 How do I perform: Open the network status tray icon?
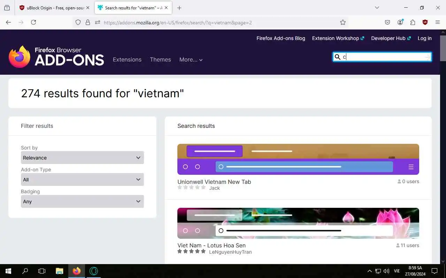click(378, 271)
